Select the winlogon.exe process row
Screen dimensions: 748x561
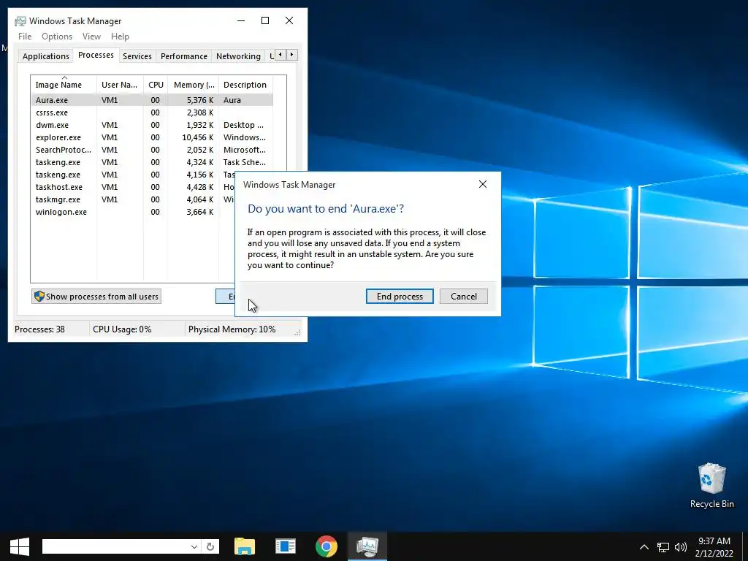[x=133, y=212]
